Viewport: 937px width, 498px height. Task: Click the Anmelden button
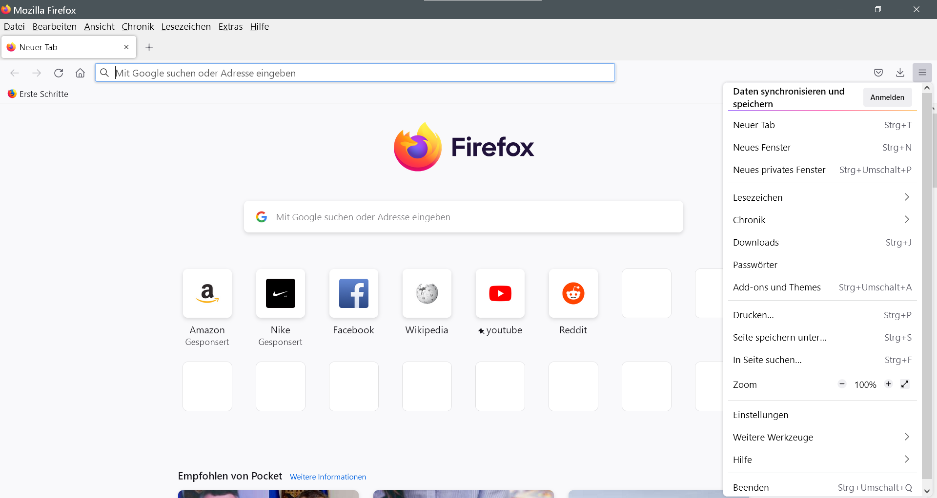click(887, 97)
